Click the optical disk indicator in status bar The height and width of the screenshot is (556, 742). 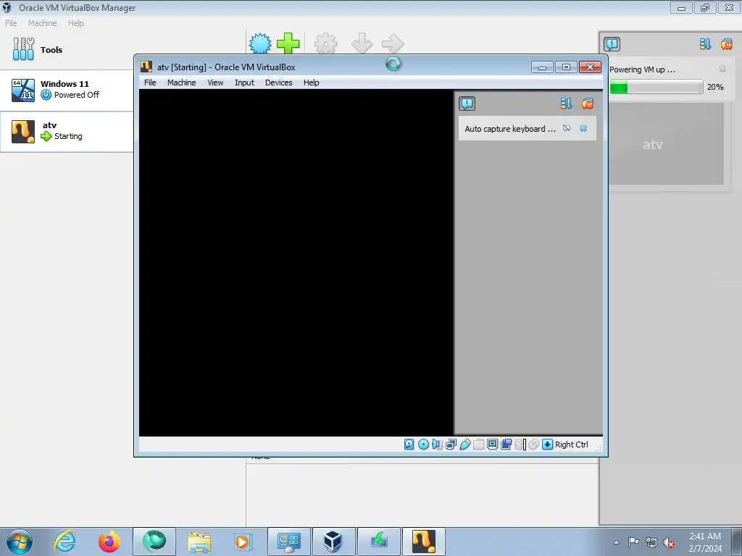(423, 445)
